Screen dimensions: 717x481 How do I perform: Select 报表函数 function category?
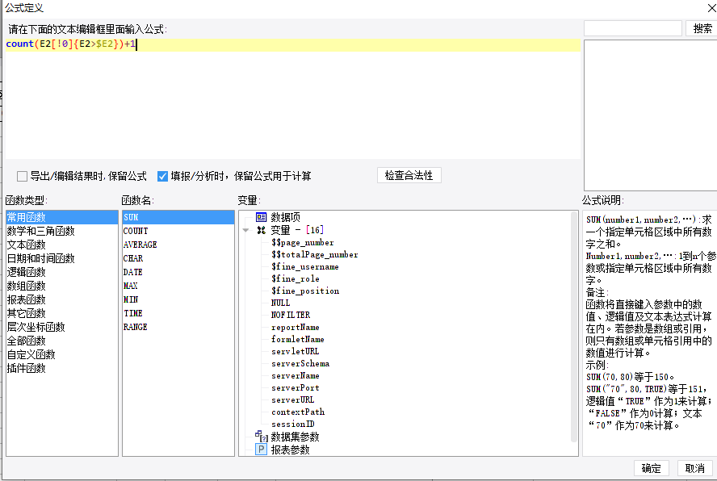pyautogui.click(x=61, y=299)
